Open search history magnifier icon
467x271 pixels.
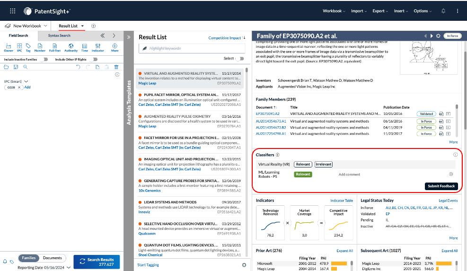click(26, 67)
